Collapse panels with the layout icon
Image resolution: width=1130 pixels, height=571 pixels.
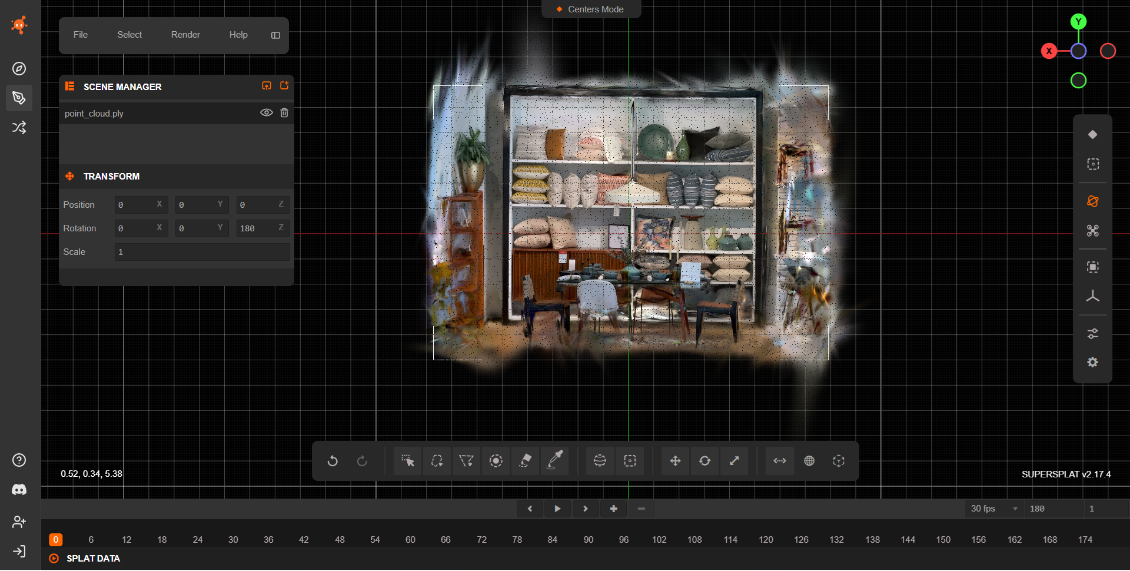click(275, 35)
